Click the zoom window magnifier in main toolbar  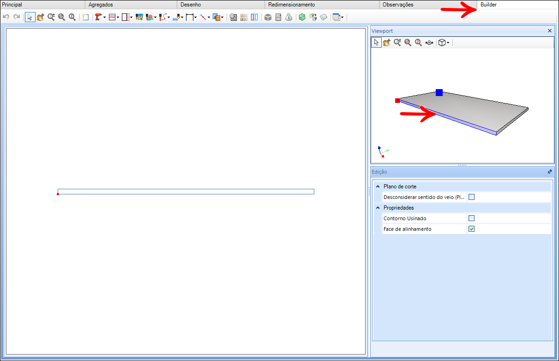pos(61,17)
